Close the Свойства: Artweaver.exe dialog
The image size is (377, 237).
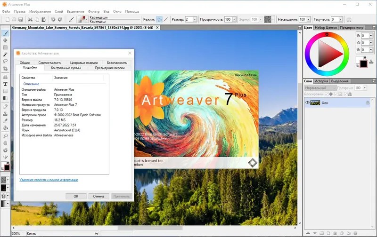pyautogui.click(x=130, y=53)
